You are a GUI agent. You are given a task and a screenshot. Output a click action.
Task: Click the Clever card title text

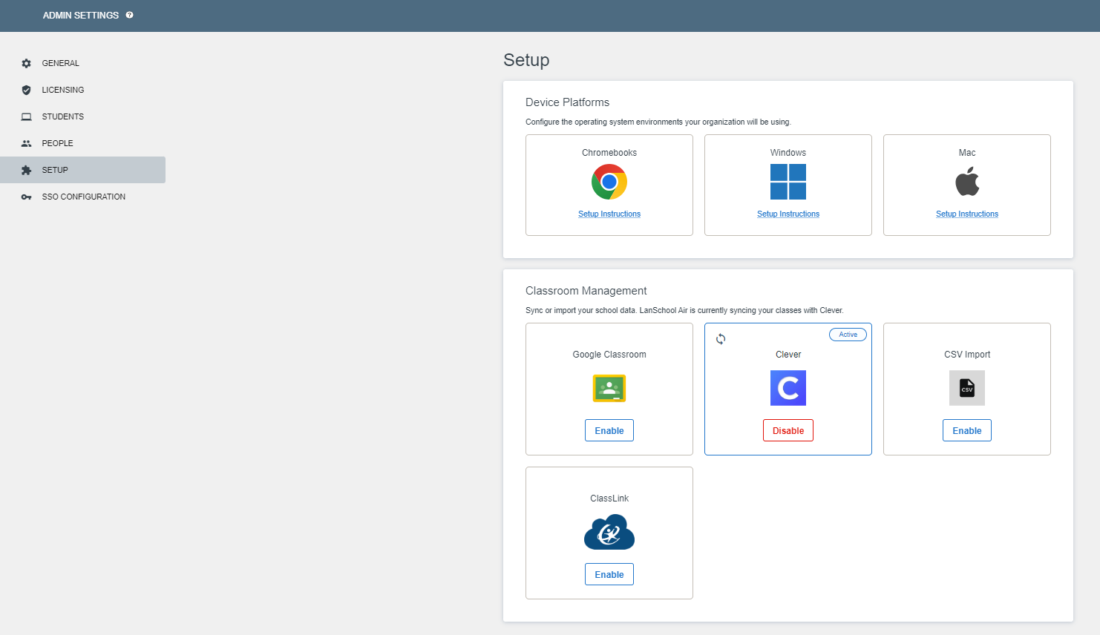coord(788,355)
